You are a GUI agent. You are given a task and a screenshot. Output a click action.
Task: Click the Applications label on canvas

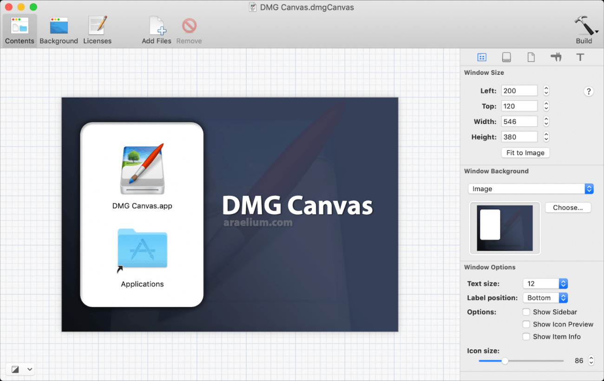[142, 284]
